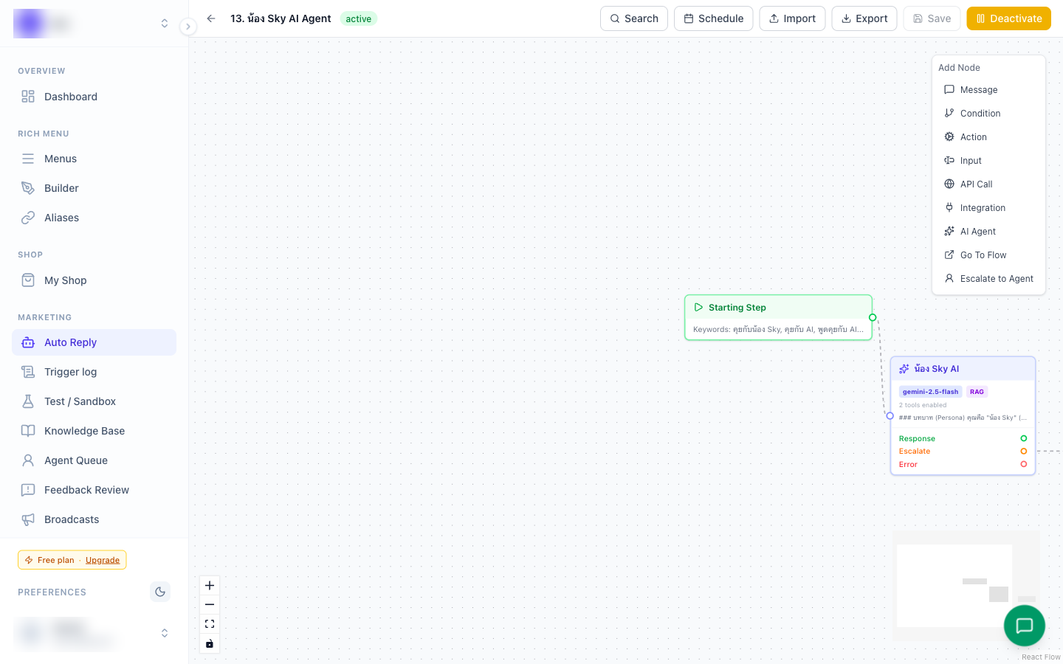Click the RAG tag on AI node
Viewport: 1063px width, 664px height.
(x=977, y=392)
